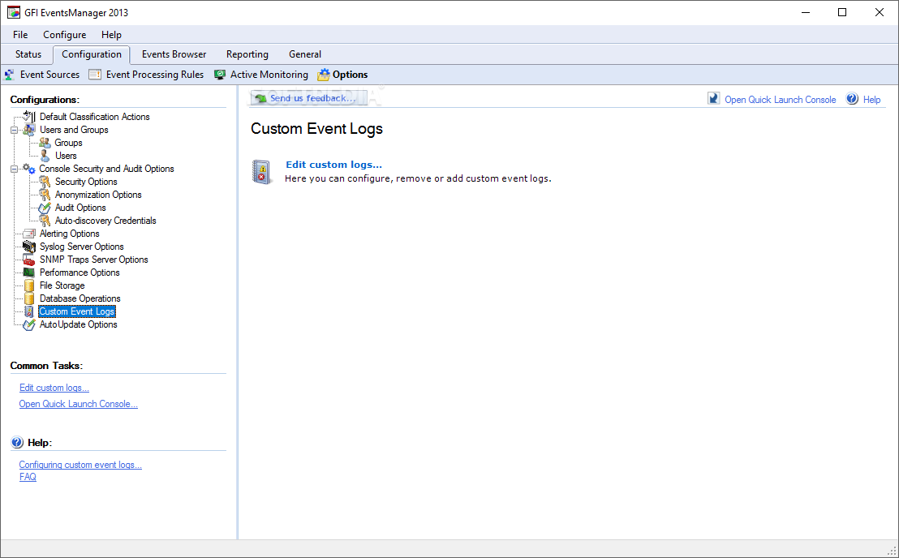The image size is (899, 558).
Task: Open Configuring custom event logs help link
Action: click(80, 465)
